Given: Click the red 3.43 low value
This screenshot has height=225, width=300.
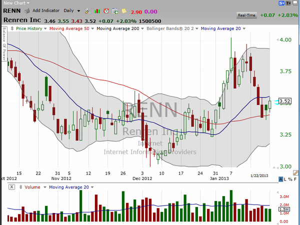Looking at the screenshot, I should [76, 21].
